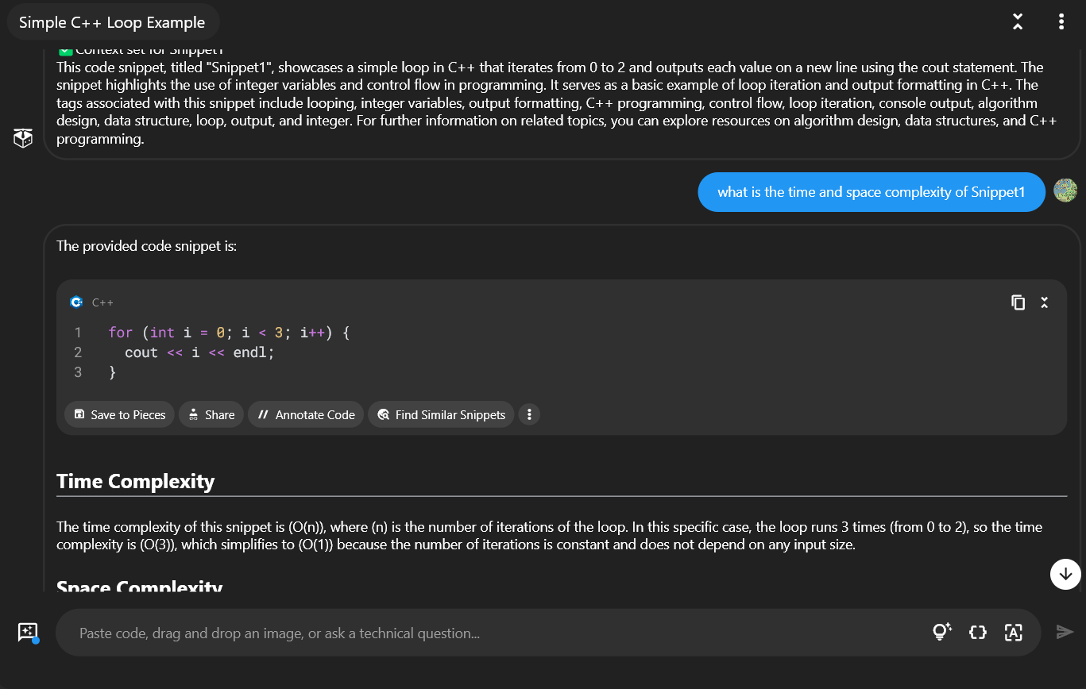
Task: Click the C++ language logo icon
Action: [x=76, y=302]
